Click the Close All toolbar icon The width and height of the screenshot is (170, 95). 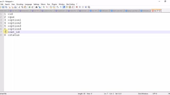(12, 7)
